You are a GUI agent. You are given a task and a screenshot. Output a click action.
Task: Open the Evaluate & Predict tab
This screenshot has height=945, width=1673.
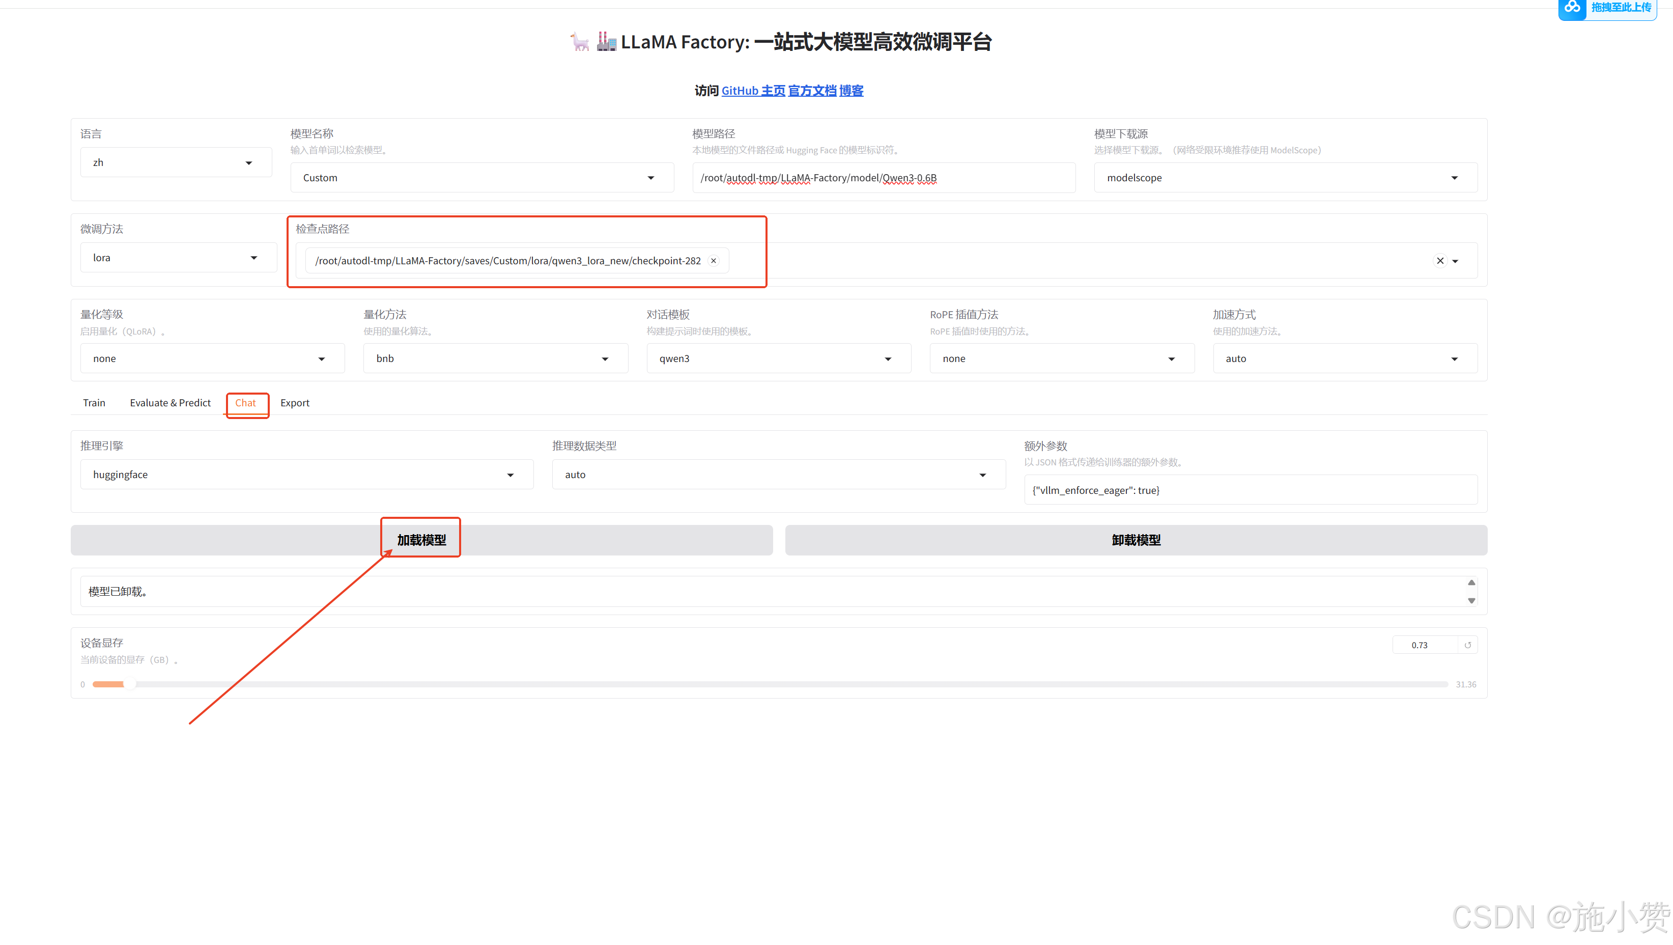click(x=170, y=403)
